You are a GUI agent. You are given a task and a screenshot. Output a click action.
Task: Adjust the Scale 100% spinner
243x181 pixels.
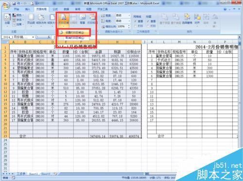[129, 26]
